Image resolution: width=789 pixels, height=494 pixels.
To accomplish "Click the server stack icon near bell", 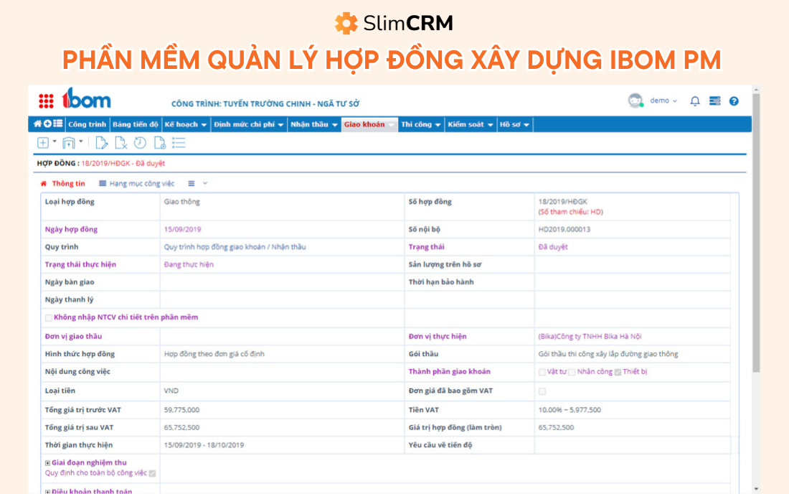I will (714, 101).
